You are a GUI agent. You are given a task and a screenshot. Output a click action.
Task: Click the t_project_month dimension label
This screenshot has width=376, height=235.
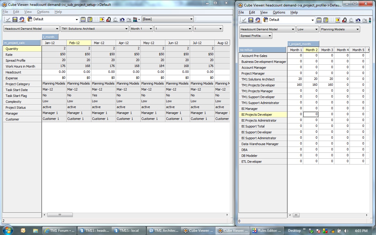(x=303, y=44)
